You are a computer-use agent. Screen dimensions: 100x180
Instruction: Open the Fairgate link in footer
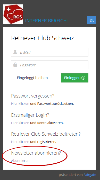pyautogui.click(x=90, y=175)
